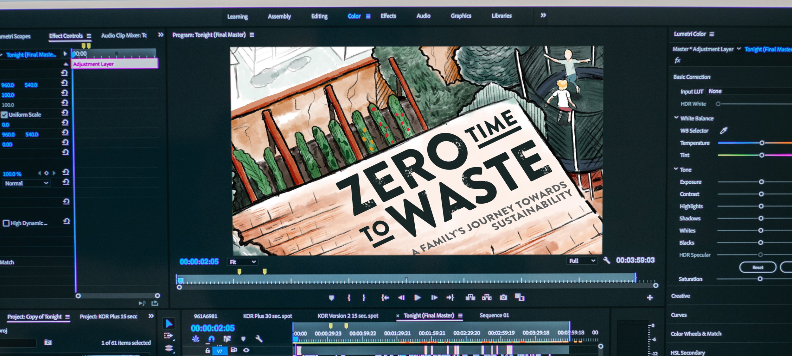This screenshot has width=792, height=356.
Task: Go to next opacity keyframe
Action: [x=54, y=173]
